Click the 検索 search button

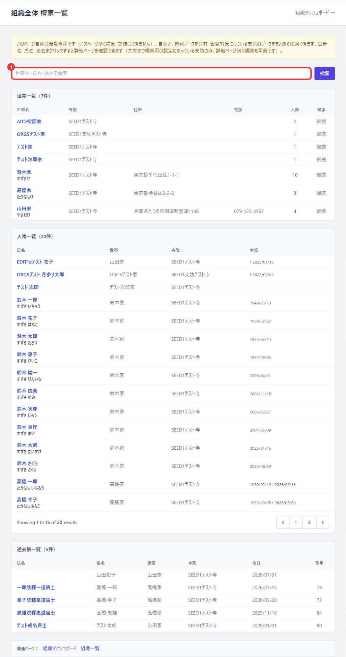324,74
